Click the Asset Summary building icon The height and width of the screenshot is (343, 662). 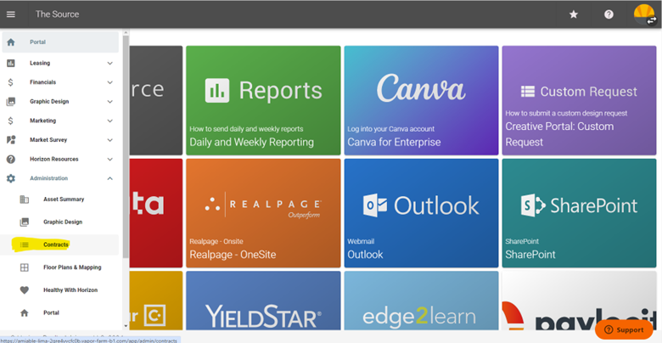pyautogui.click(x=25, y=200)
